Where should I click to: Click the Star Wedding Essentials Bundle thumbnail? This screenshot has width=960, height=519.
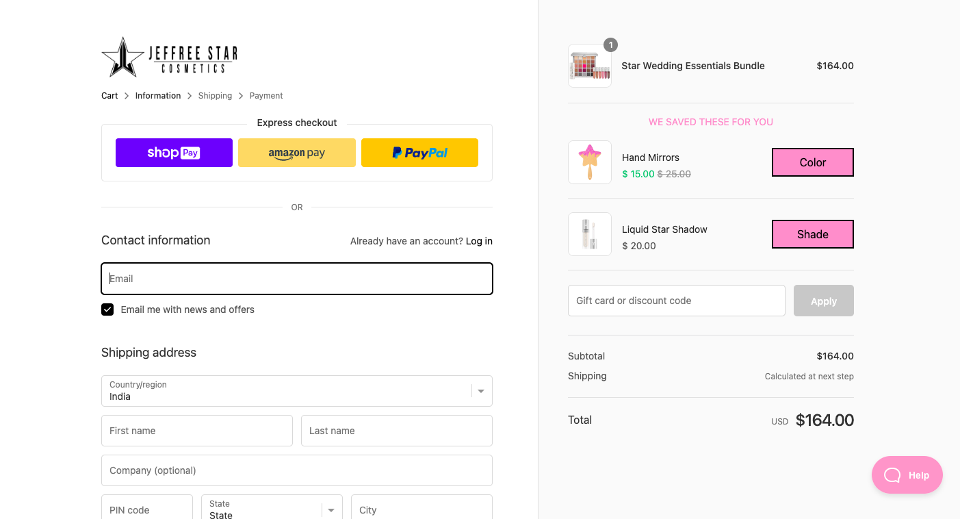point(589,65)
